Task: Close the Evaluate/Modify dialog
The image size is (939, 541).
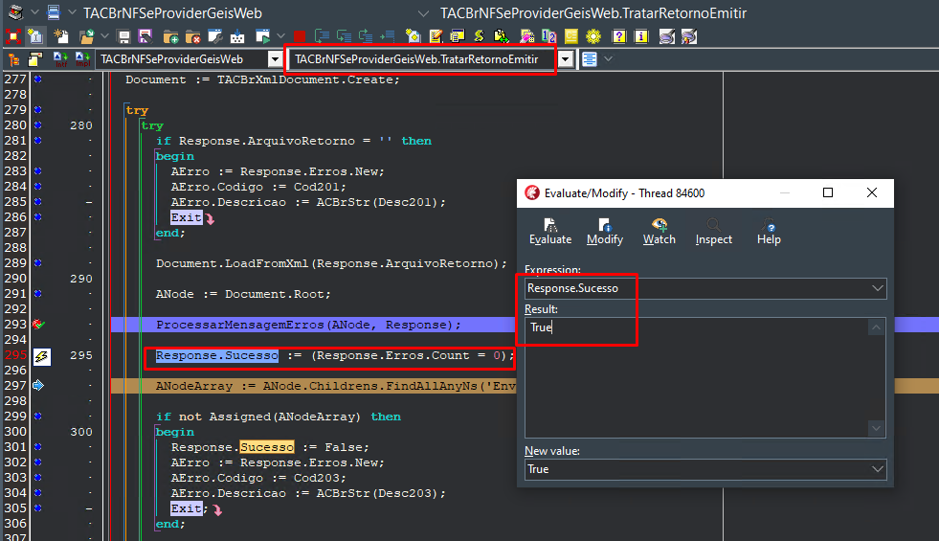Action: pyautogui.click(x=872, y=192)
